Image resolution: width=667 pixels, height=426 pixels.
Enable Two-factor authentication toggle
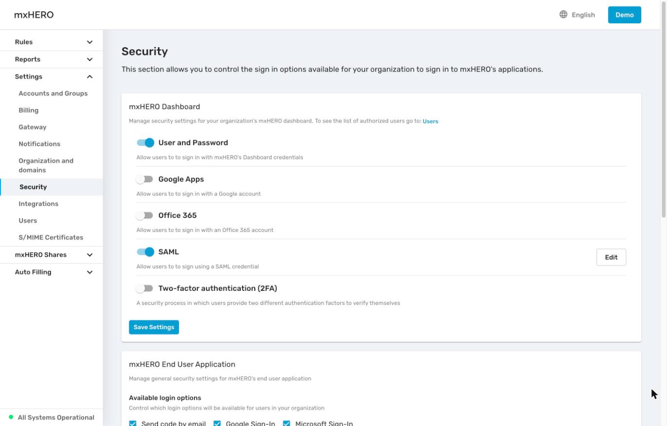[145, 288]
